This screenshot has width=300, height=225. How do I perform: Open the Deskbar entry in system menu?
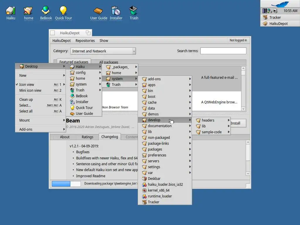tap(165, 178)
